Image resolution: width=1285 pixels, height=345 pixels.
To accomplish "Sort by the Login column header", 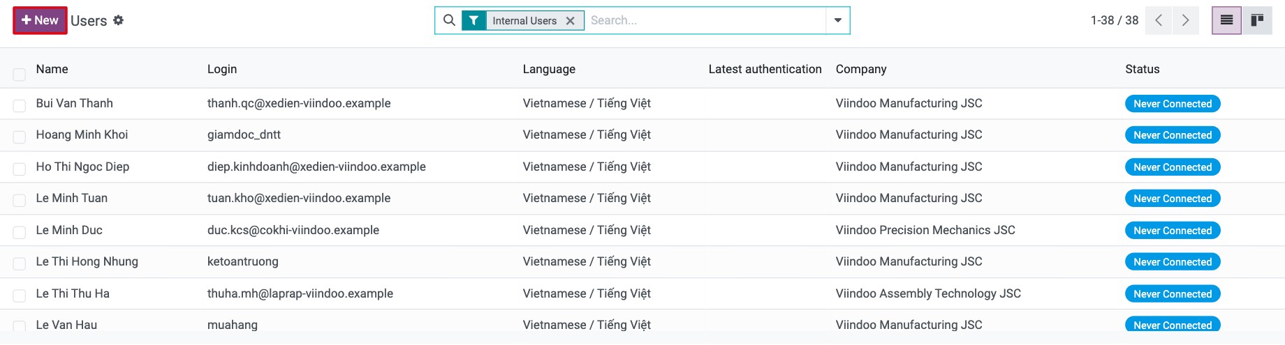I will click(x=222, y=69).
